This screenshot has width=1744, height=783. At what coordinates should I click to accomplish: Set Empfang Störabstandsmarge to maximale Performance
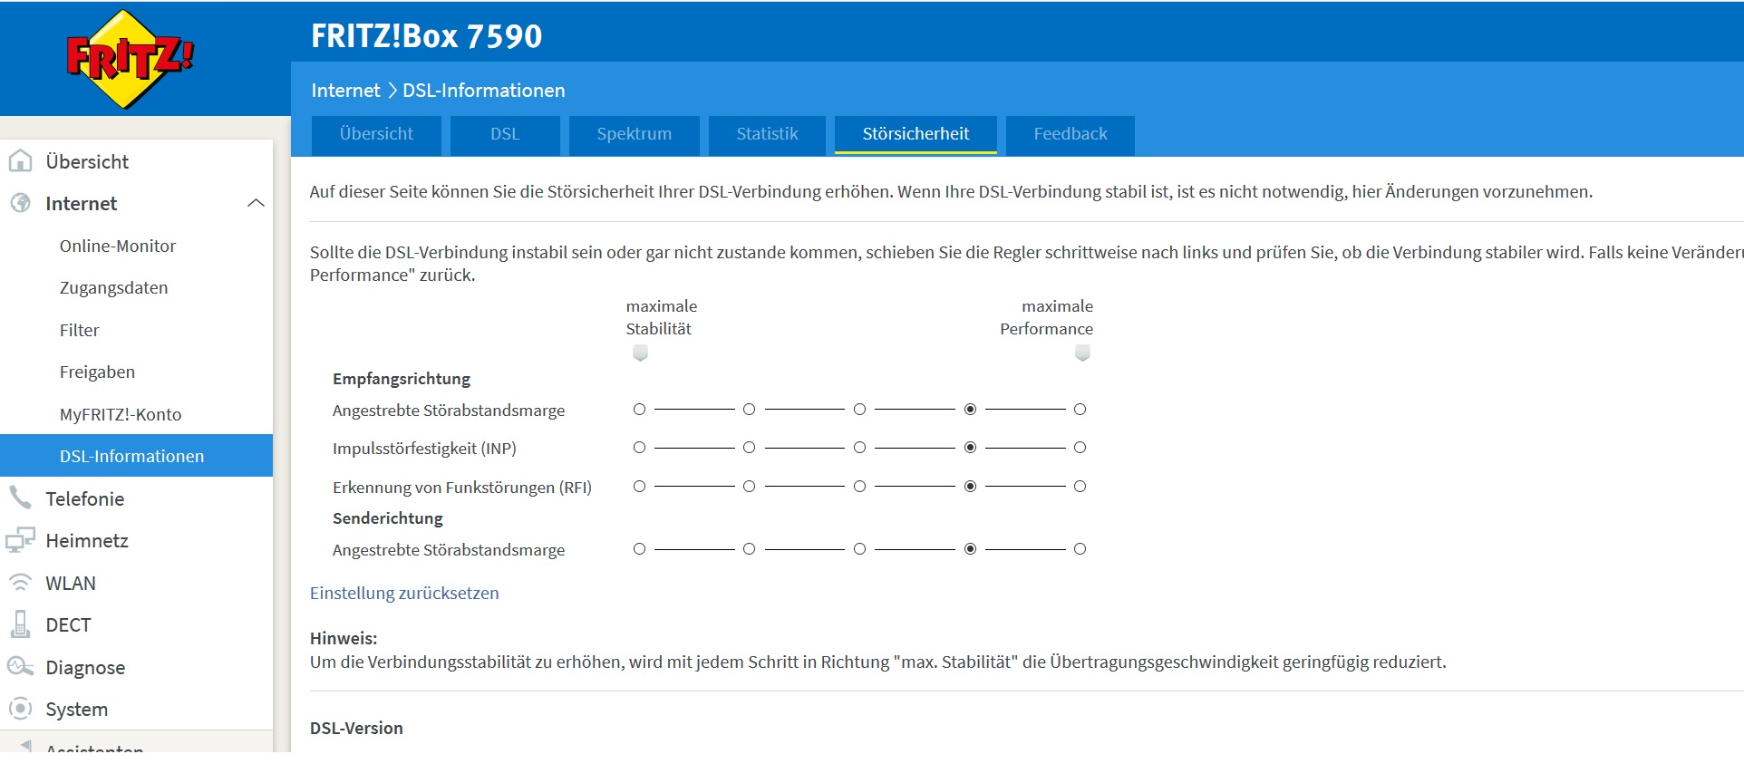click(x=1080, y=410)
